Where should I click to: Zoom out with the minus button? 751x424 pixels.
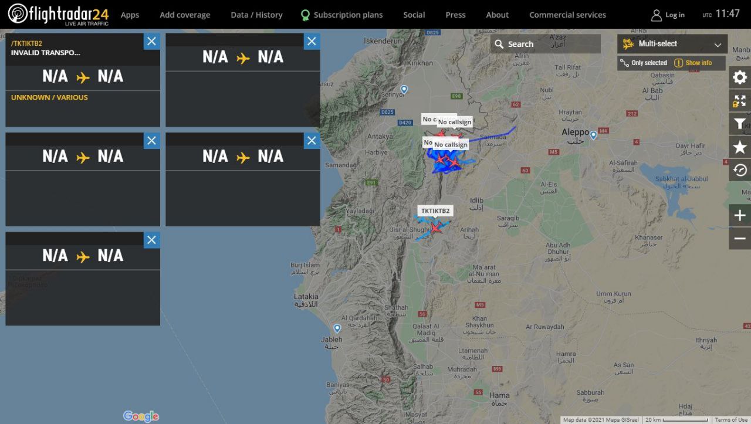point(740,239)
